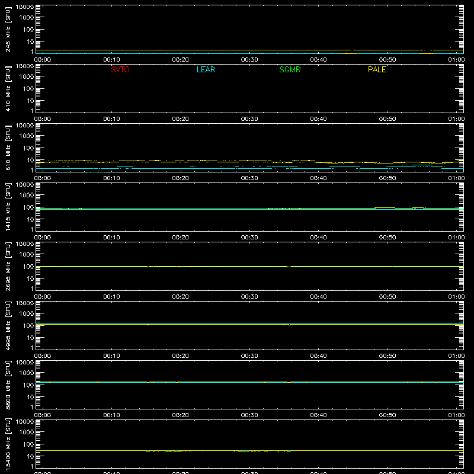Click 00:50 time label below 2695 MHz panel
Screen dimensions: 474x474
[387, 297]
